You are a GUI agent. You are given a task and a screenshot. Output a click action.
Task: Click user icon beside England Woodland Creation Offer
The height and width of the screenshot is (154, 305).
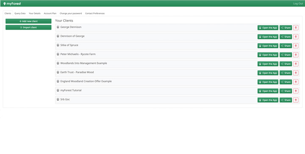point(58,81)
